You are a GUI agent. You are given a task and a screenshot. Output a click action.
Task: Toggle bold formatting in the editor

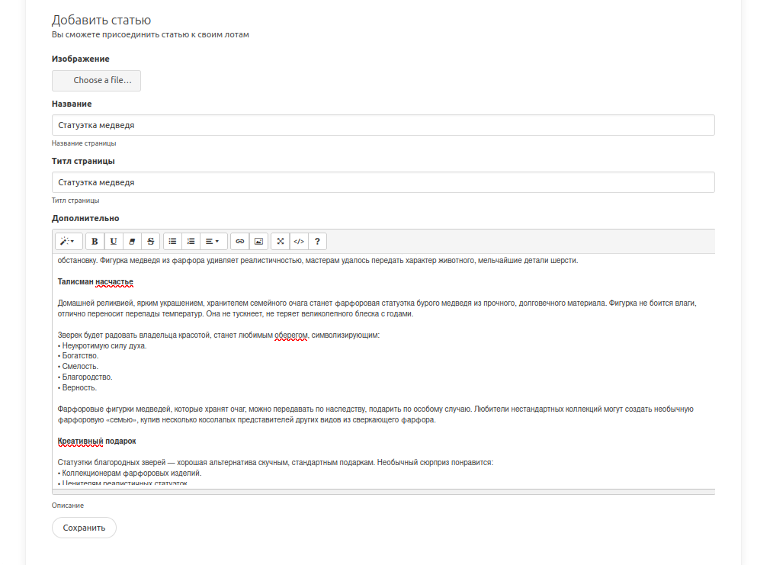pos(95,241)
